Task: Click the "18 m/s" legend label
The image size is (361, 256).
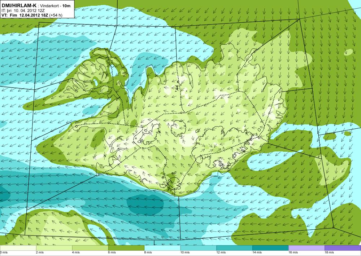Action: coord(329,252)
